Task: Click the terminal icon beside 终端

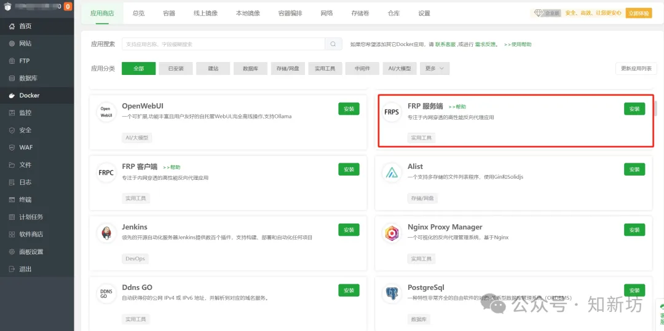Action: [12, 200]
